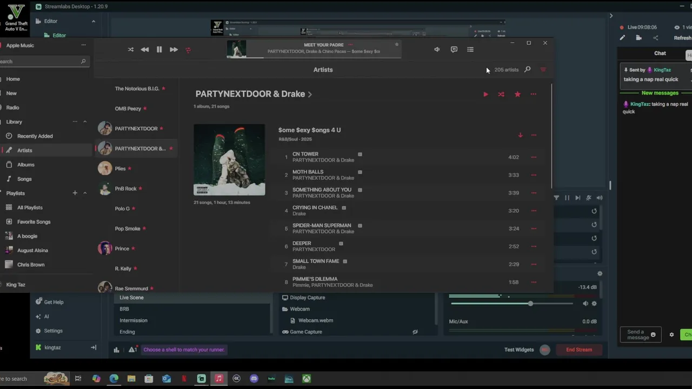
Task: Toggle repeat mode in Apple Music
Action: 188,50
